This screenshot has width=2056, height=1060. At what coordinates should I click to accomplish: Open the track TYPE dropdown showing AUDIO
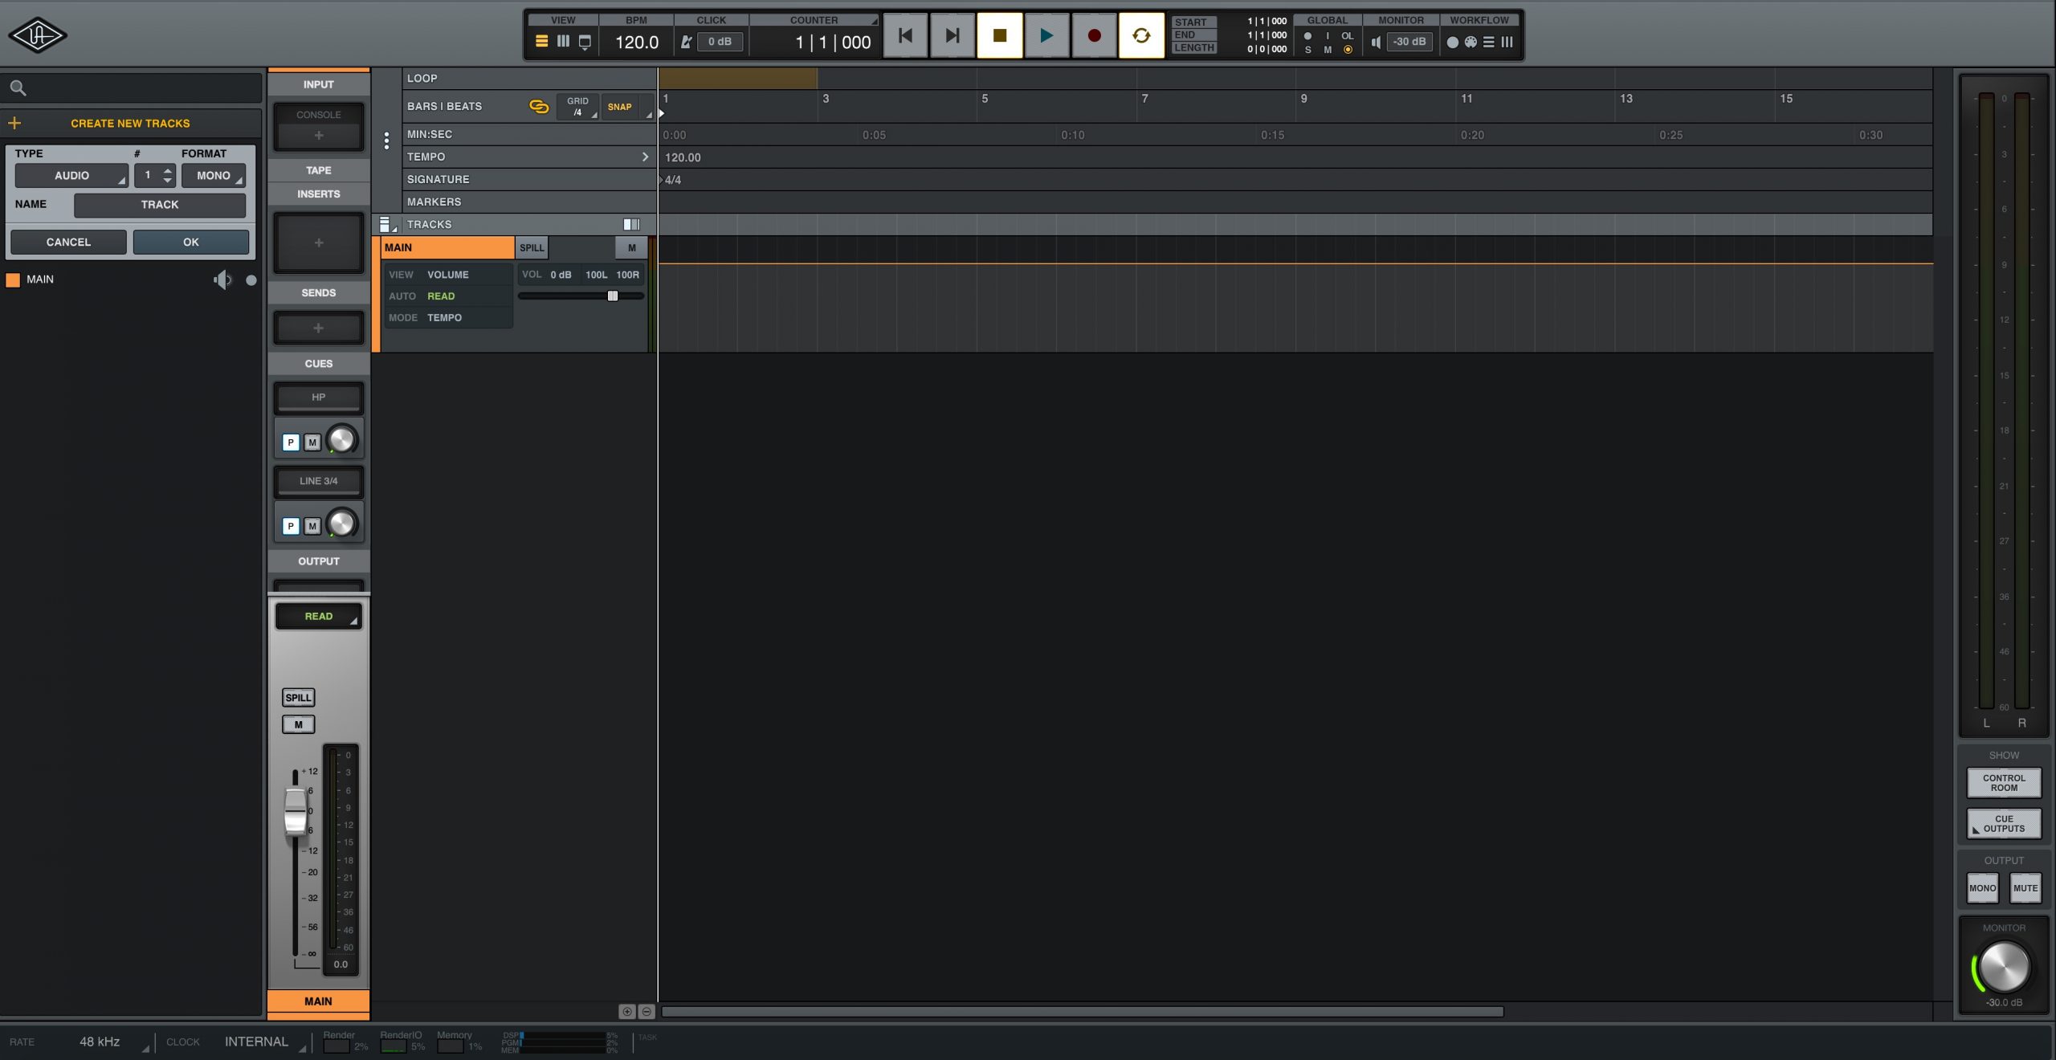click(x=71, y=175)
